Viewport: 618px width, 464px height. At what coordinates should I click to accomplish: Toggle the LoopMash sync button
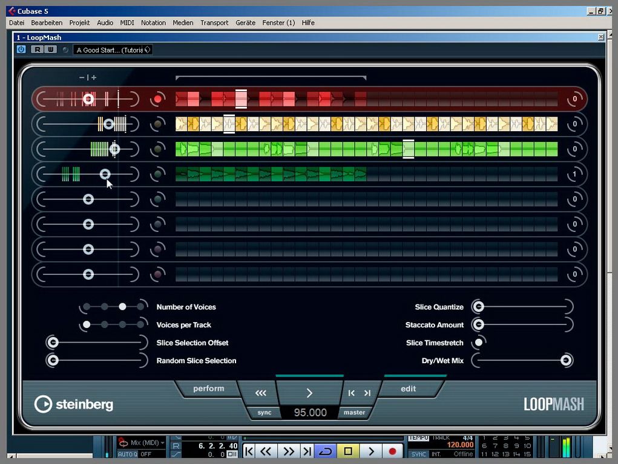pos(264,413)
